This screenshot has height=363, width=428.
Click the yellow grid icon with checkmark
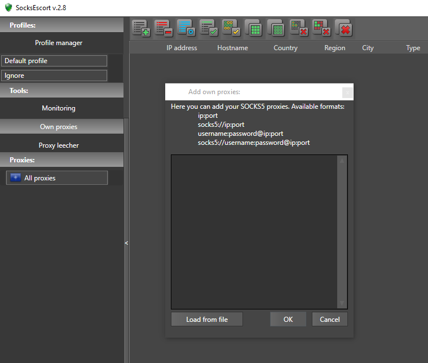click(x=231, y=28)
